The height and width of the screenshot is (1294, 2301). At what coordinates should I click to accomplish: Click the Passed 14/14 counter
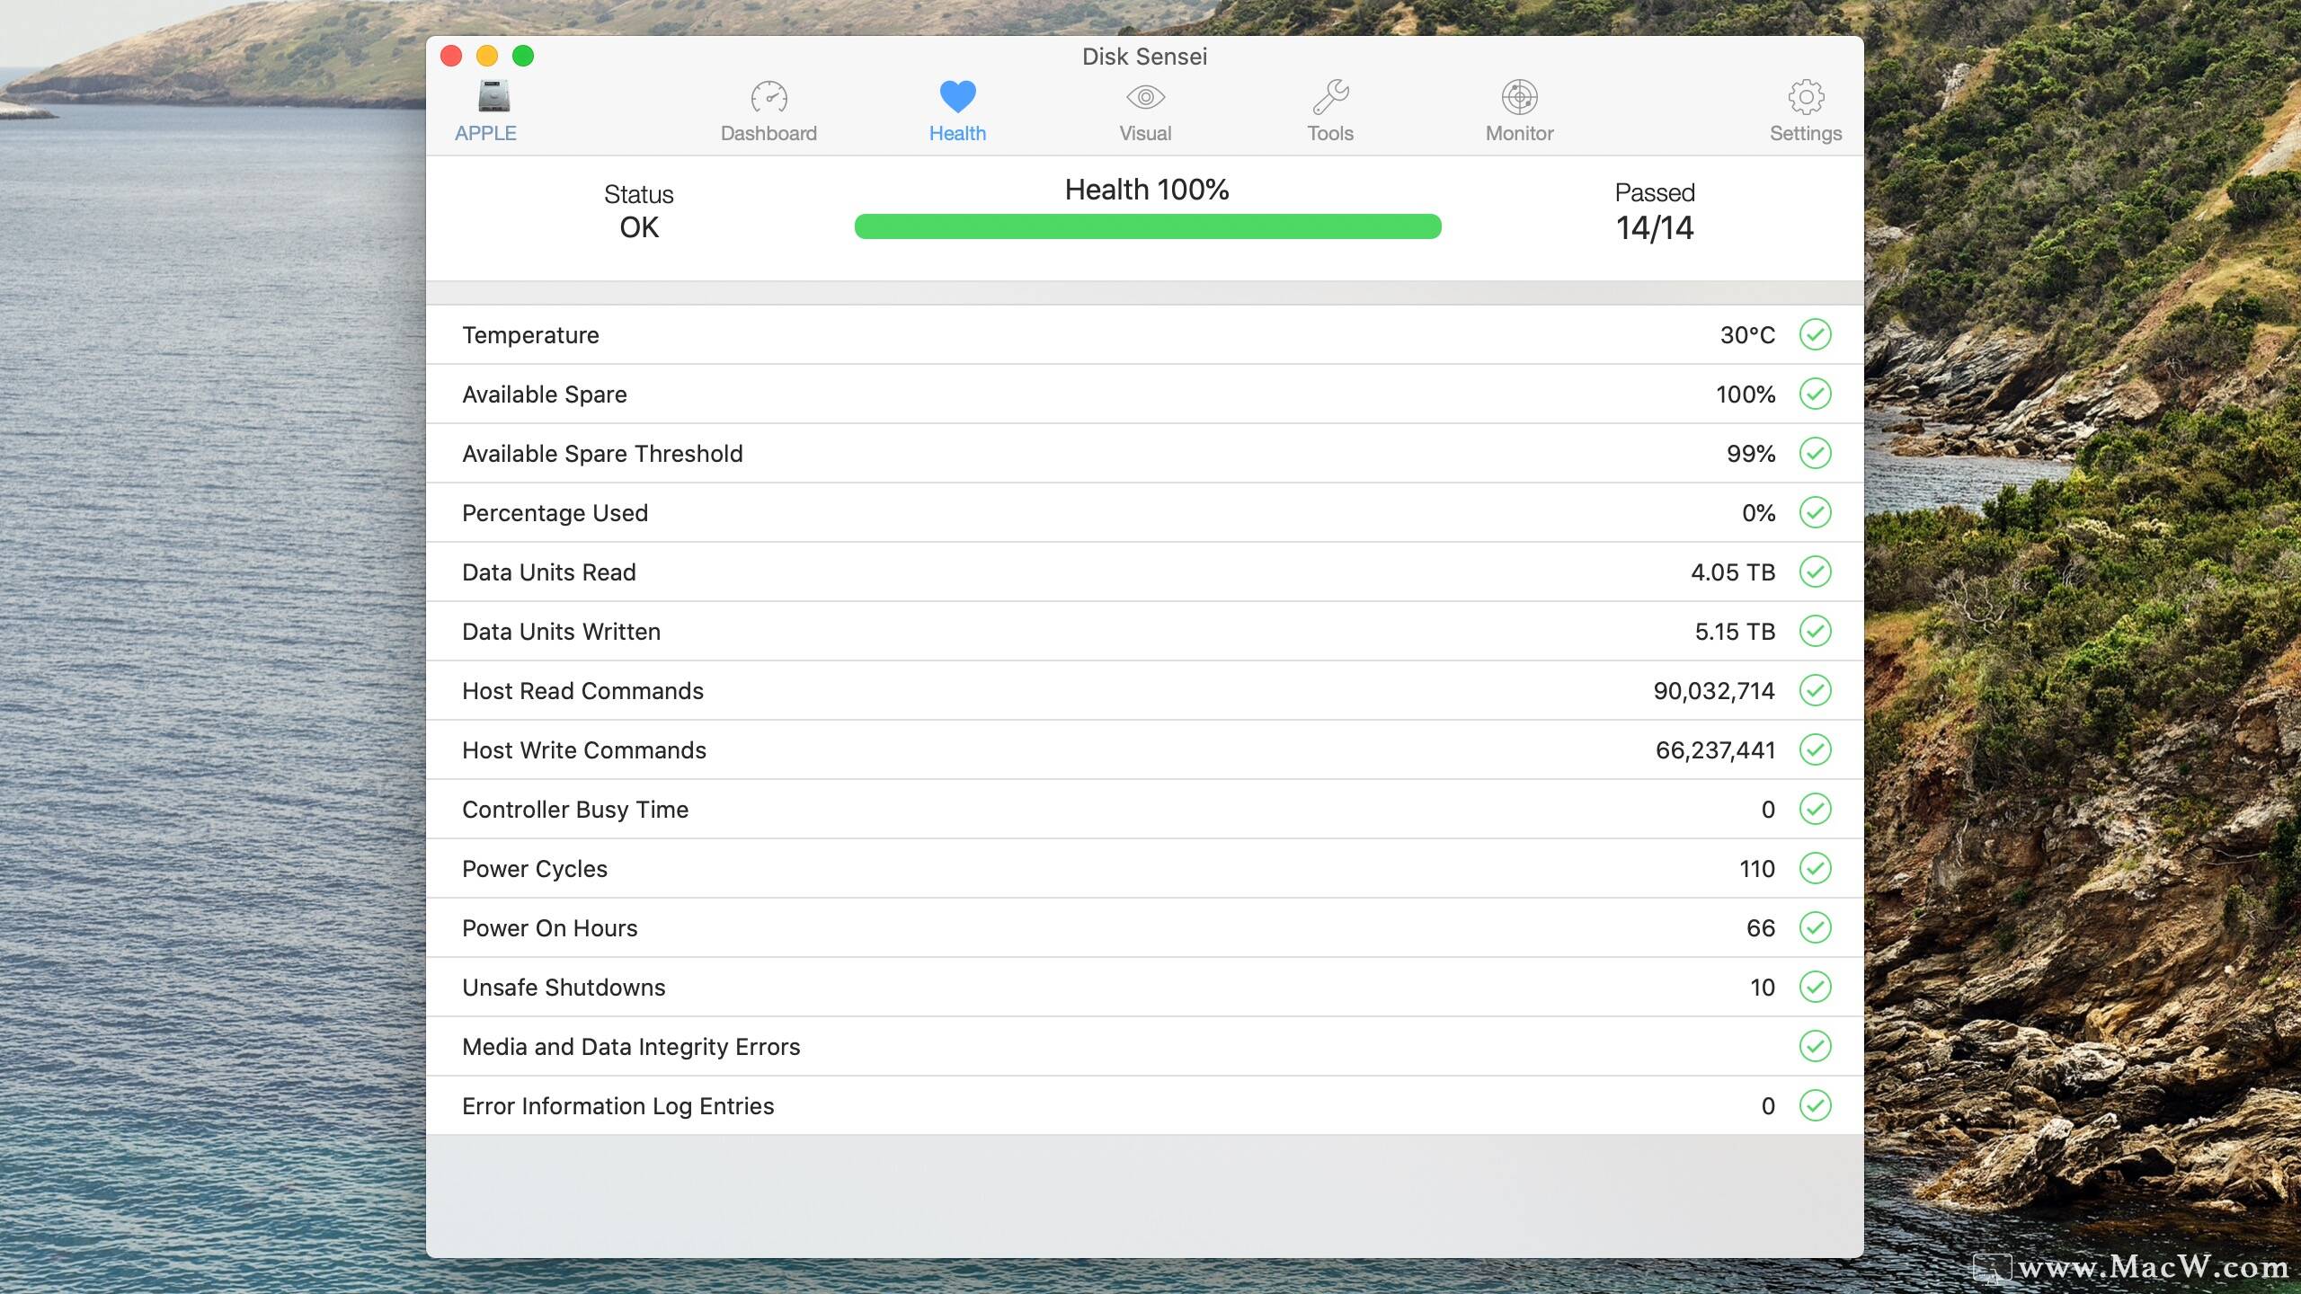(x=1655, y=212)
